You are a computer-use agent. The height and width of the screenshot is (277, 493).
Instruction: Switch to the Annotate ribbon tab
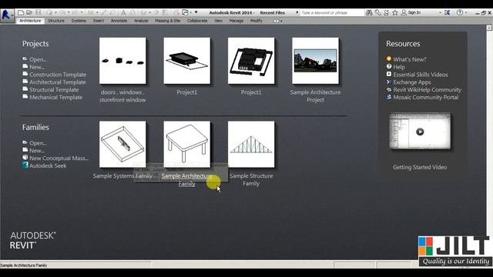119,21
